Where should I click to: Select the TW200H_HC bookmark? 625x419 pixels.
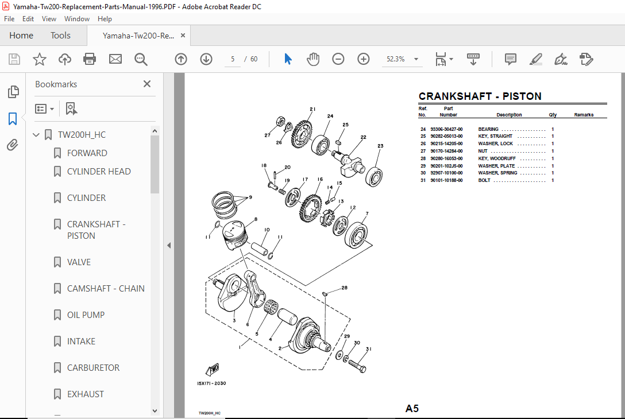coord(82,135)
